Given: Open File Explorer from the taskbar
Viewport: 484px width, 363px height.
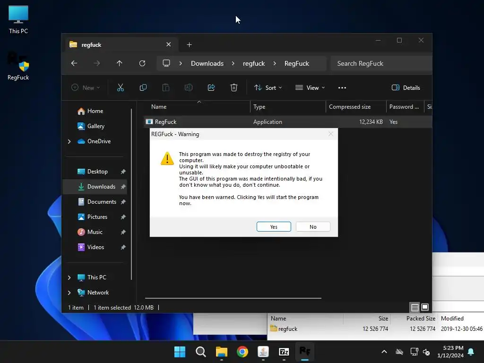Looking at the screenshot, I should pos(221,352).
